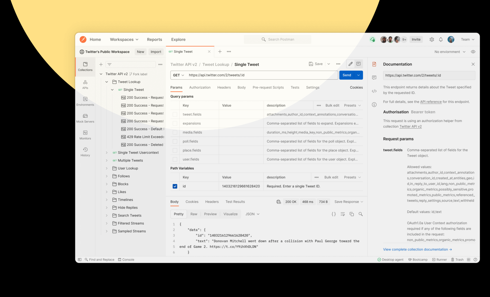The height and width of the screenshot is (297, 490).
Task: Enable the user.fields parameter checkbox
Action: point(175,159)
